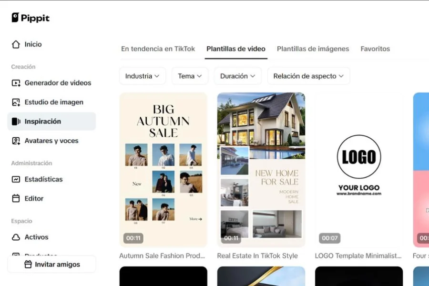Open the Big Autumn Sale template thumbnail
Viewport: 429px width, 286px height.
coord(163,169)
